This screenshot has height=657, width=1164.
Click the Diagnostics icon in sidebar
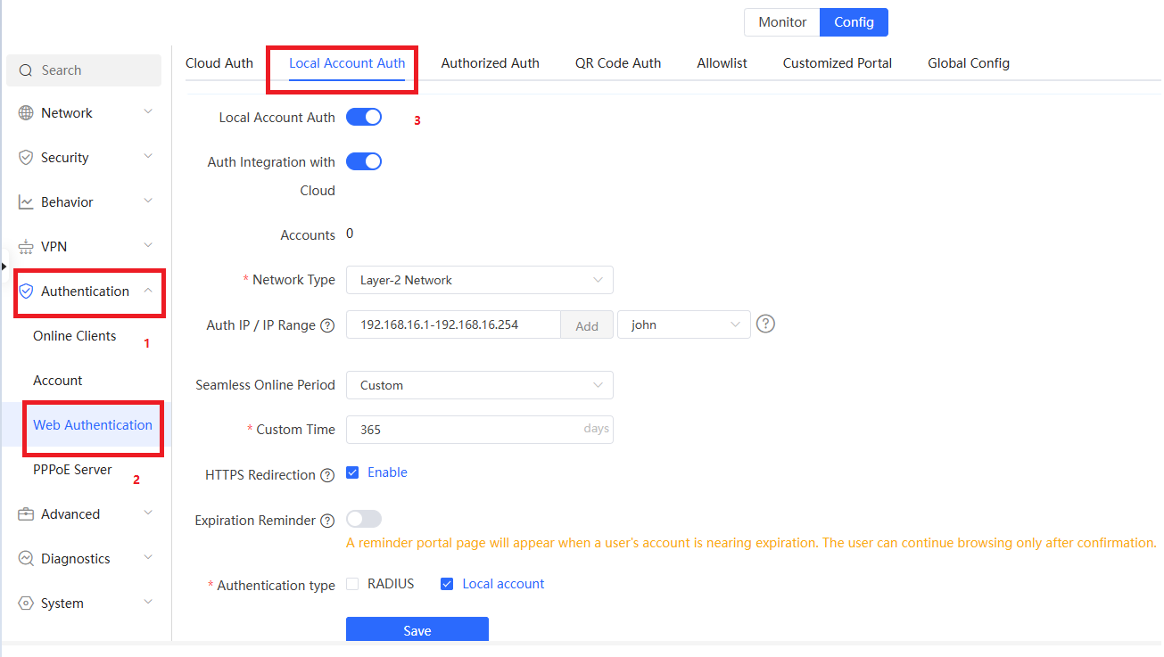(26, 559)
